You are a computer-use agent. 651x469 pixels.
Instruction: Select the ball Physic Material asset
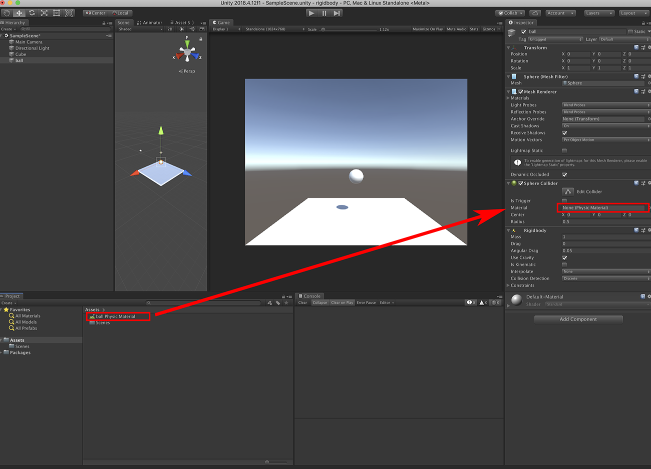coord(117,316)
